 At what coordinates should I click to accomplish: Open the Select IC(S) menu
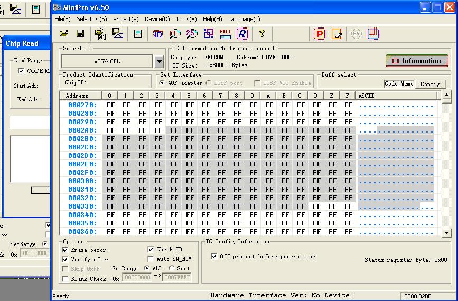[92, 19]
